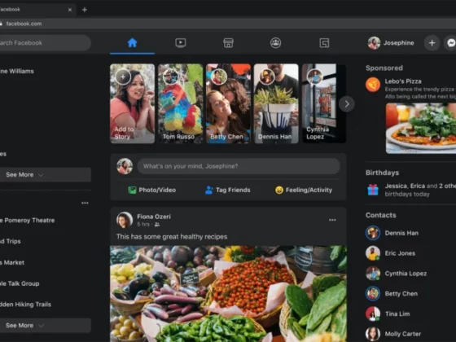The image size is (456, 342).
Task: Open a new browser tab
Action: coord(85,10)
